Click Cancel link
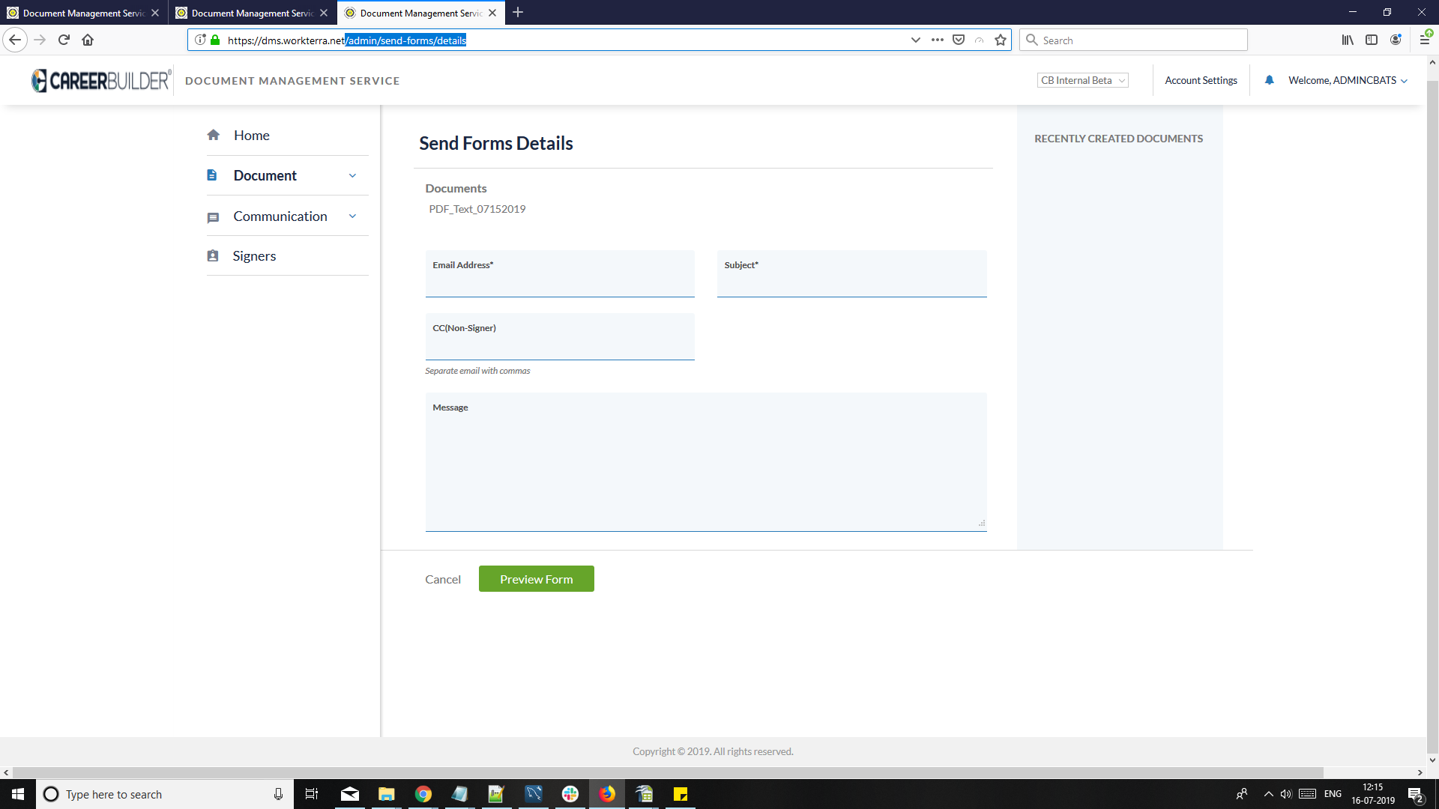This screenshot has height=809, width=1439. (x=443, y=579)
